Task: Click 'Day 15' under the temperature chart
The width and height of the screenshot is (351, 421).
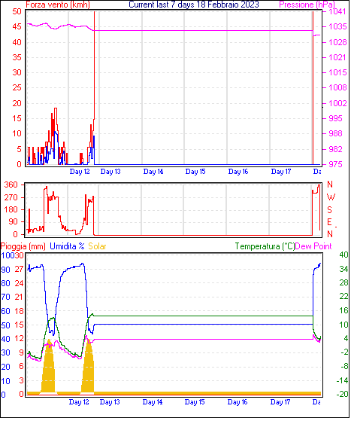Action: [x=195, y=402]
